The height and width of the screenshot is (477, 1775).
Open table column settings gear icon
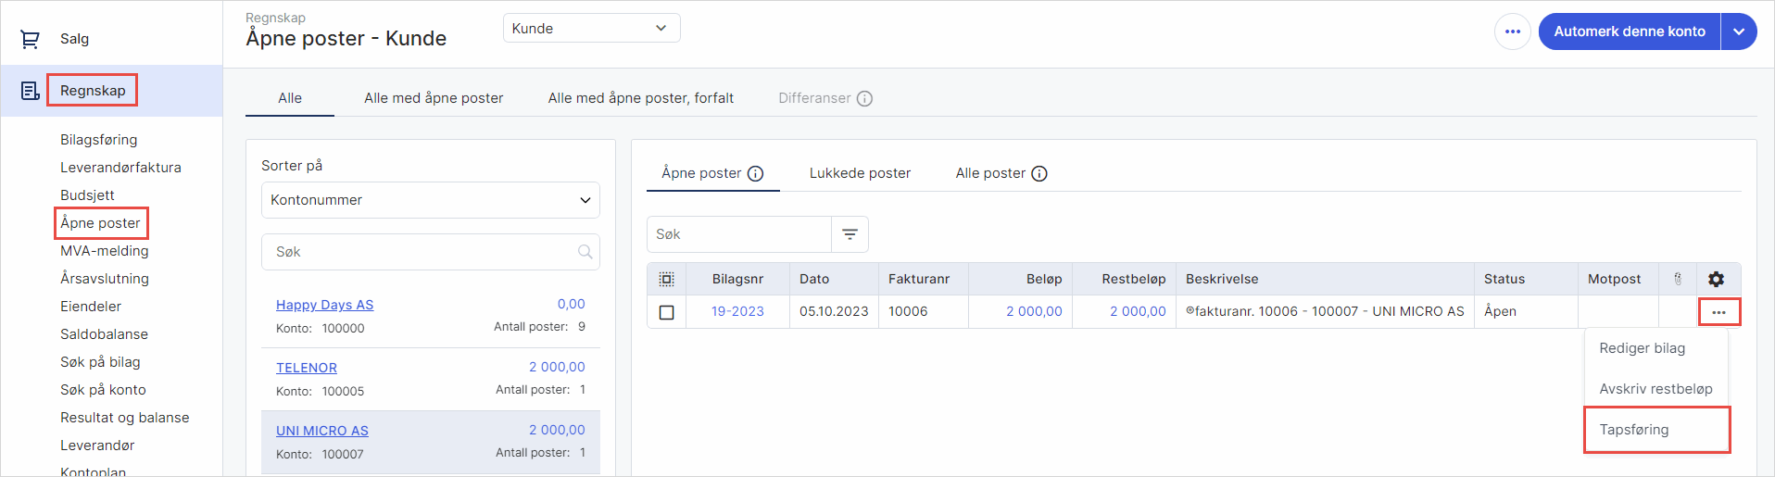(x=1716, y=279)
